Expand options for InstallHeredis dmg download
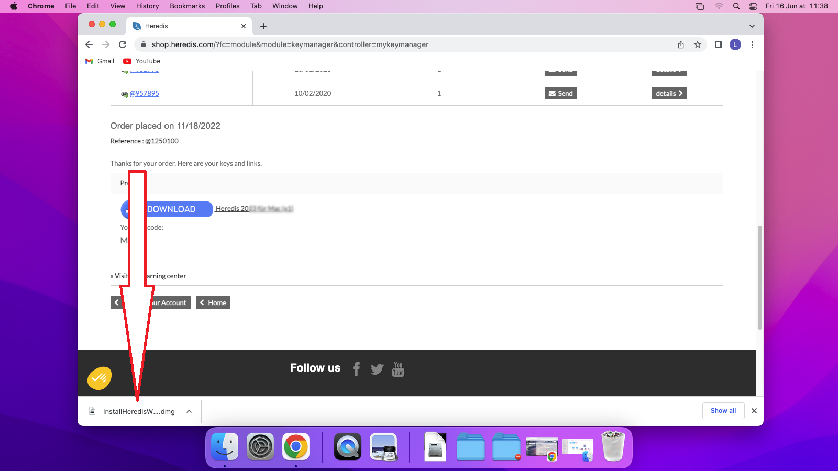The height and width of the screenshot is (471, 838). point(189,411)
